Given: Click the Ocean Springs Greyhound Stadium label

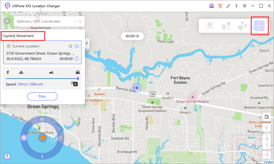Looking at the screenshot, I should coord(152,109).
